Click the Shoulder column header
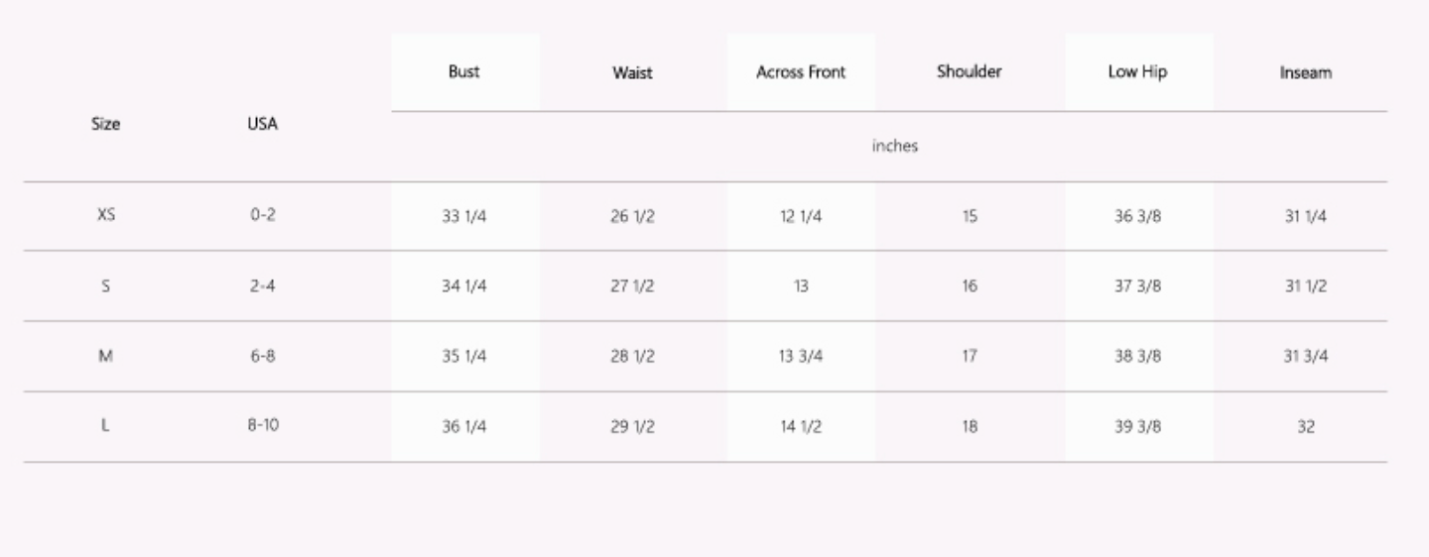Viewport: 1429px width, 557px height. click(969, 72)
